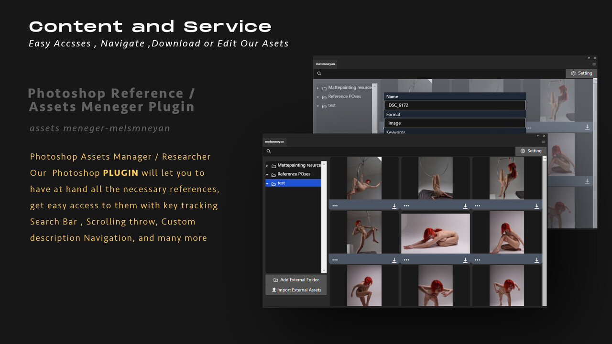Select the bottom-right bending pose thumbnail
612x344 pixels.
click(x=507, y=286)
